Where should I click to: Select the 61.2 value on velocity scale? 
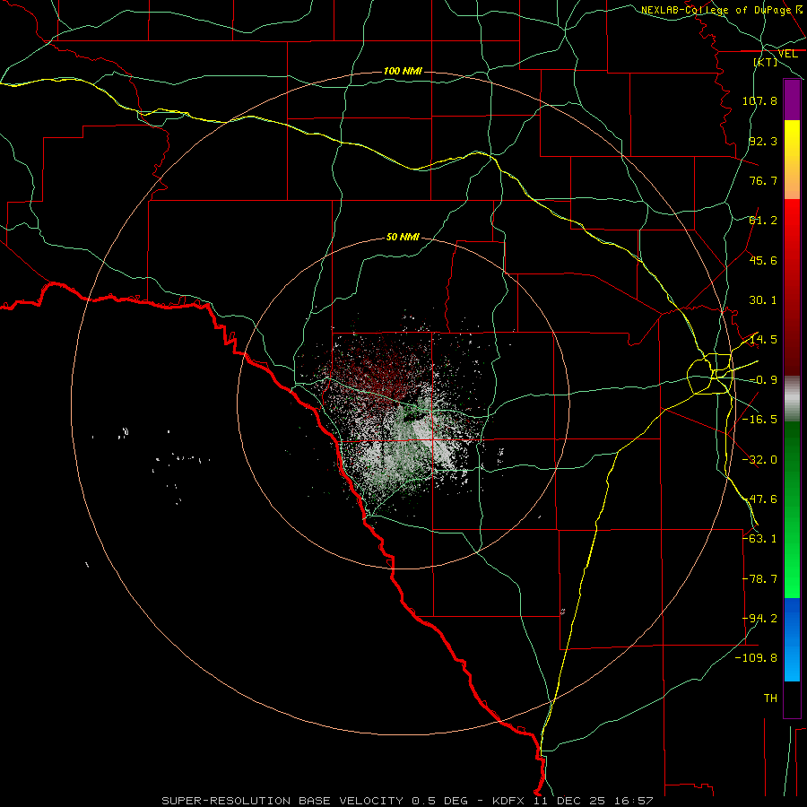[763, 221]
